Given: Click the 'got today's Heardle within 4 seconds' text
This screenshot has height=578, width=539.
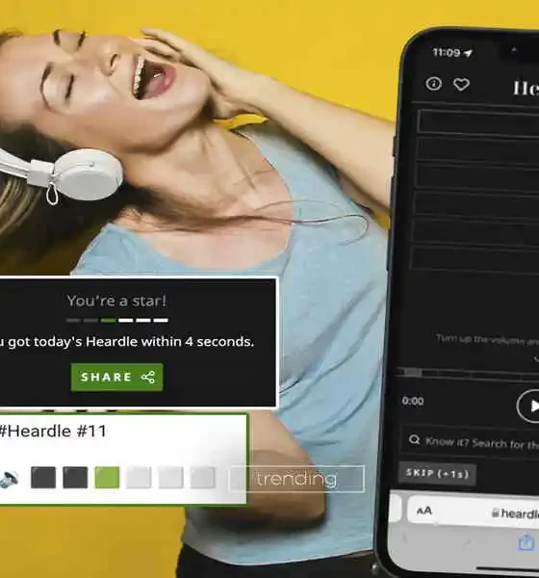Looking at the screenshot, I should [131, 342].
